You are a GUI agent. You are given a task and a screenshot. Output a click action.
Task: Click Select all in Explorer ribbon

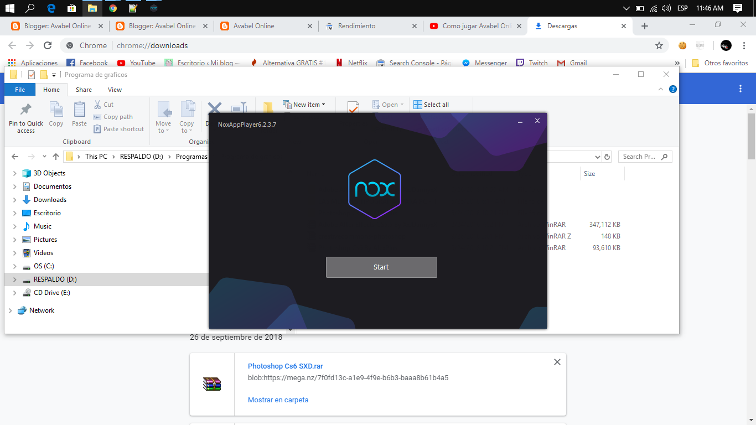[432, 105]
